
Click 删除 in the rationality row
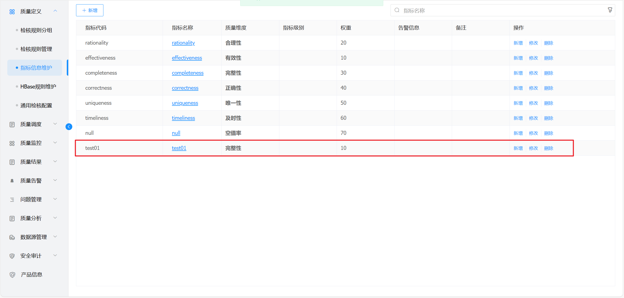coord(548,43)
